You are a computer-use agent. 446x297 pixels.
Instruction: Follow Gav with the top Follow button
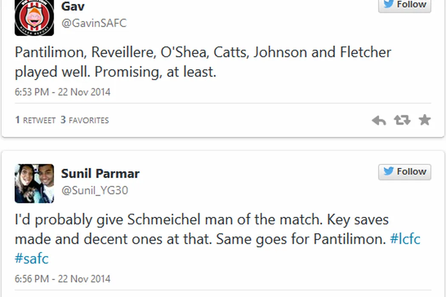pos(404,5)
